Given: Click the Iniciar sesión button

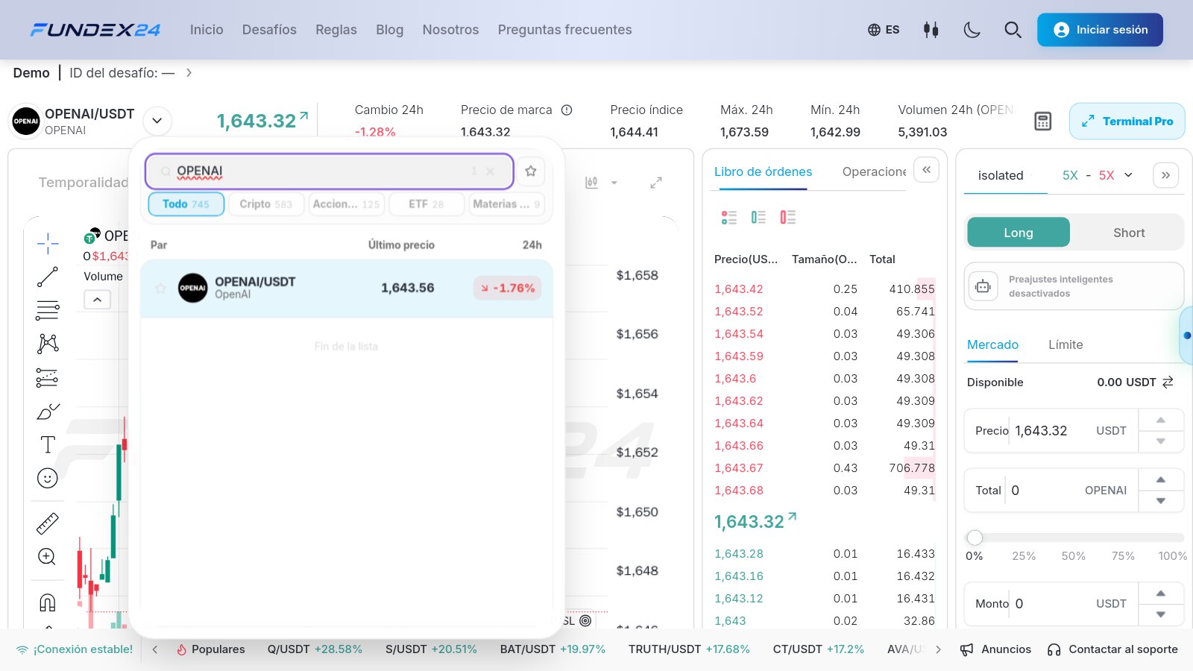Looking at the screenshot, I should [x=1100, y=30].
